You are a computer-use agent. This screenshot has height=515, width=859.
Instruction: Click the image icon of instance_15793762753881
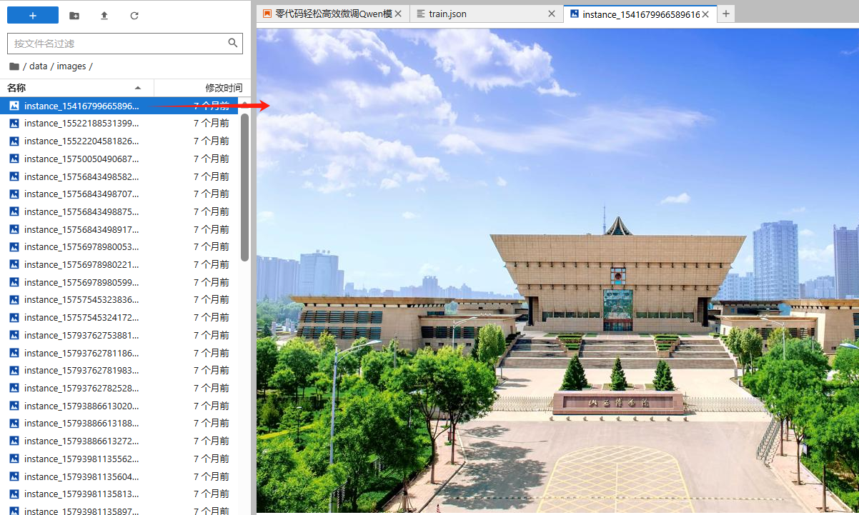pos(14,335)
